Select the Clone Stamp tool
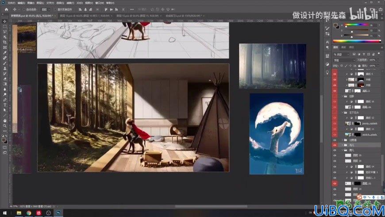 click(5, 68)
